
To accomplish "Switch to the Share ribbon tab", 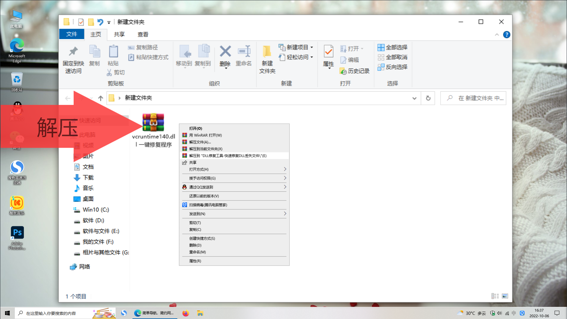I will coord(119,35).
